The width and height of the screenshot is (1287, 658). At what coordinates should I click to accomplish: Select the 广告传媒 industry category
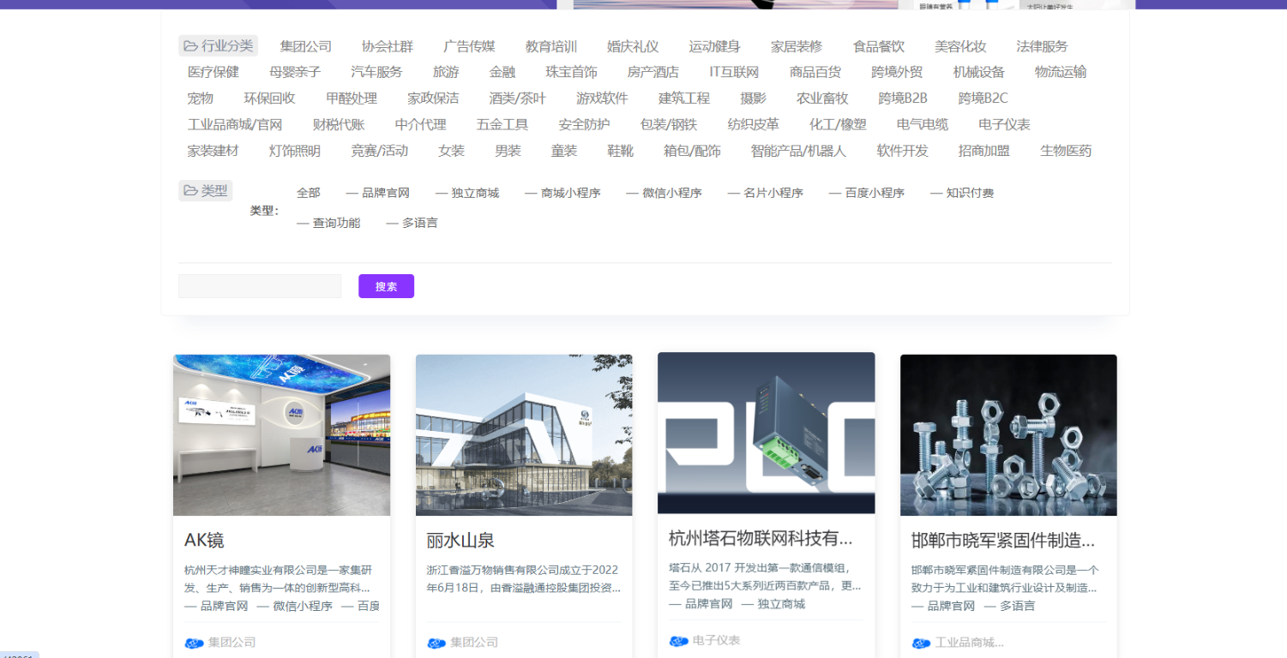[x=469, y=46]
